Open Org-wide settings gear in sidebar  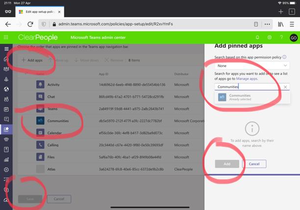click(x=6, y=170)
